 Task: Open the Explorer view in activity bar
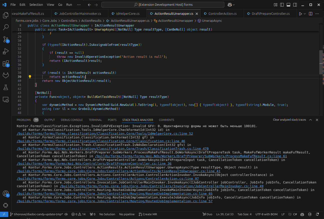pyautogui.click(x=6, y=15)
